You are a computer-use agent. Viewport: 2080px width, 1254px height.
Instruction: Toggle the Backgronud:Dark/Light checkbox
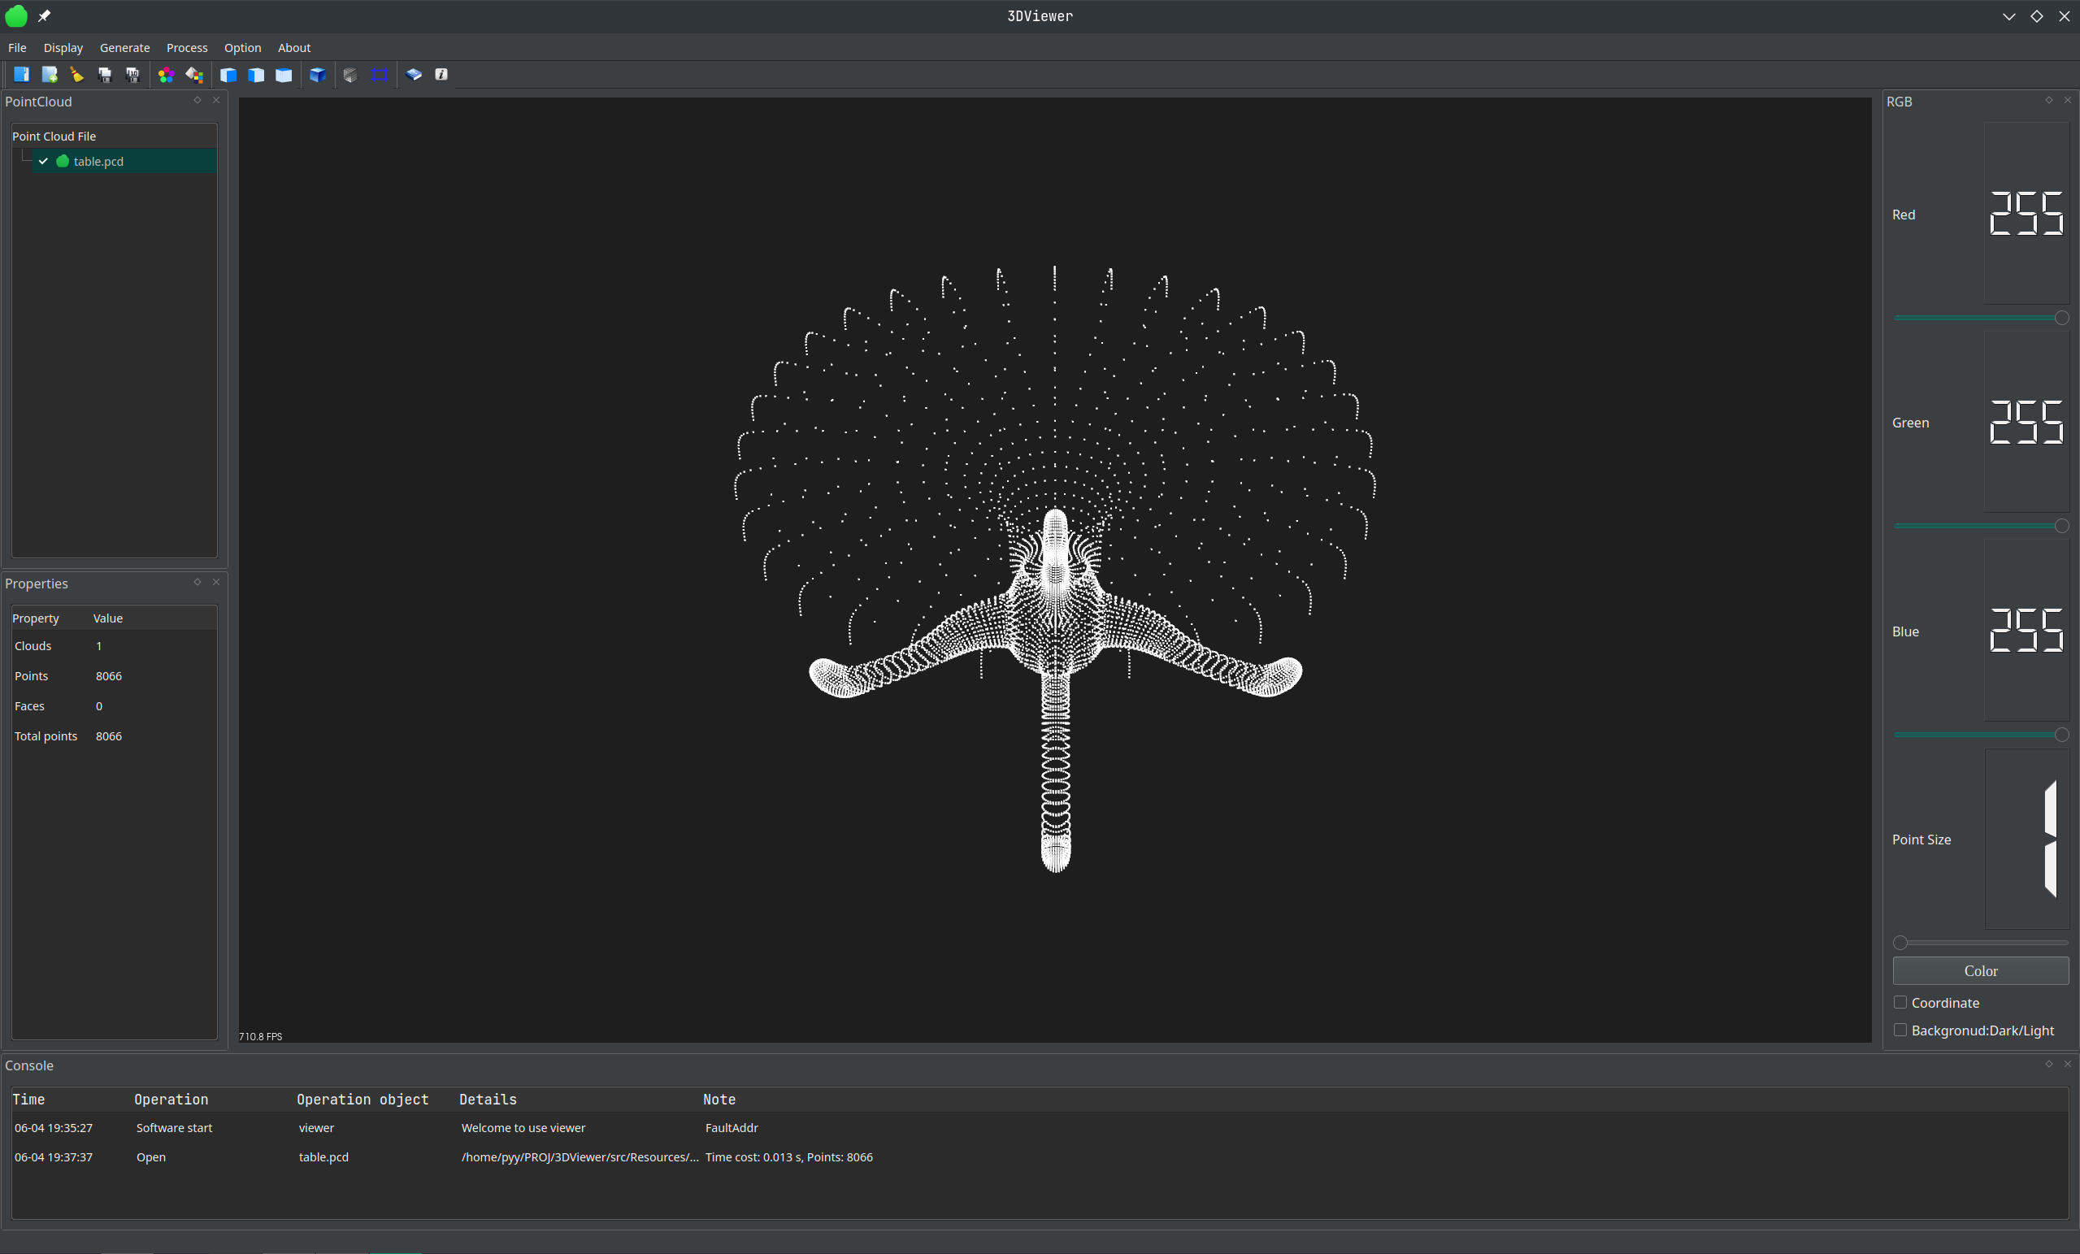click(1900, 1031)
